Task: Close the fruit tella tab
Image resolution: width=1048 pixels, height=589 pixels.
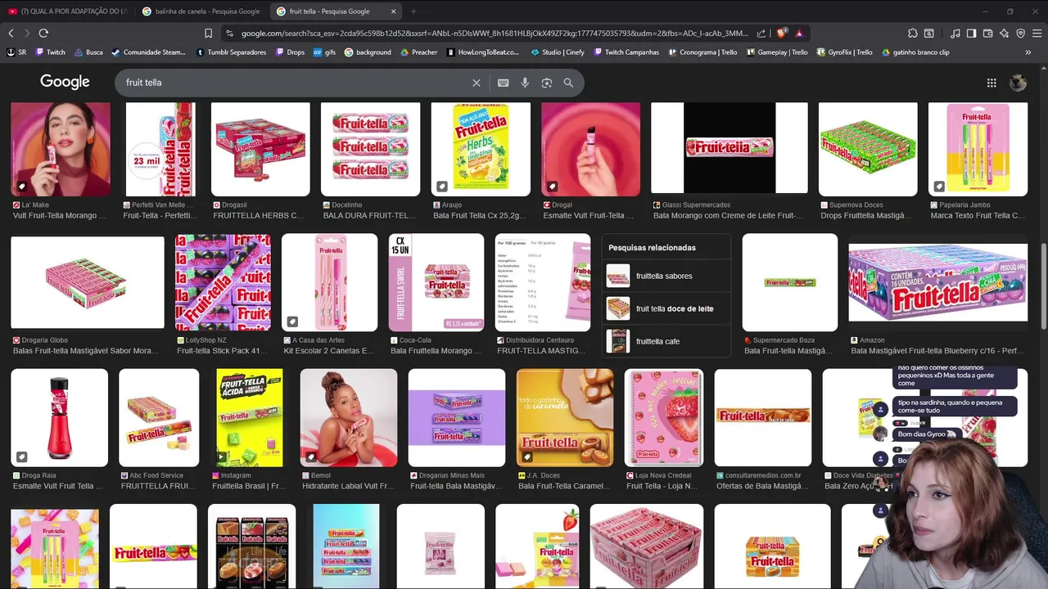Action: pos(393,11)
